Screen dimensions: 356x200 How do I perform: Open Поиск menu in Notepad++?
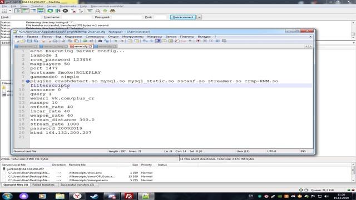point(47,37)
